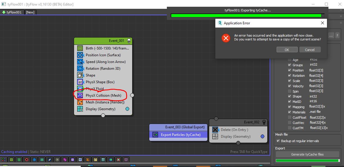344x167 pixels.
Task: Click the Display (Geometry) color dot in Event_001
Action: pos(127,109)
